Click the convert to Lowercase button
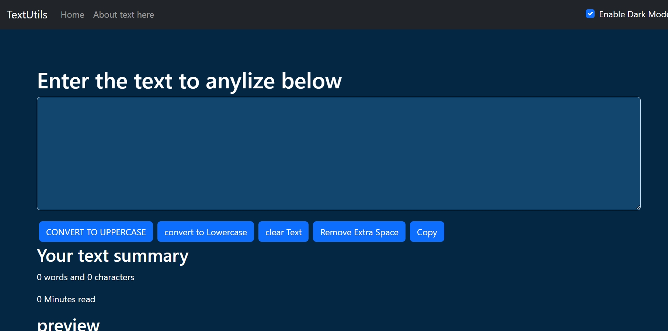 coord(205,232)
